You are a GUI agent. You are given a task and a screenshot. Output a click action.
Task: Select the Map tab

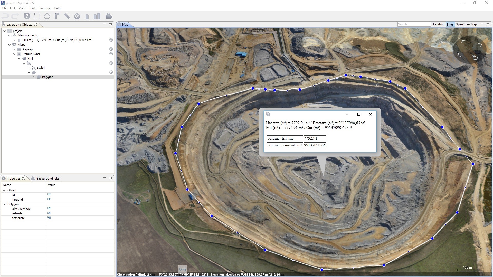pyautogui.click(x=125, y=25)
